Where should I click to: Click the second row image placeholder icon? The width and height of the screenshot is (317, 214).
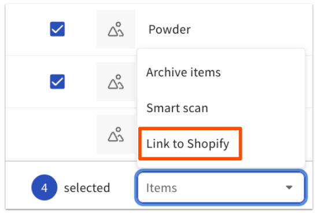click(116, 82)
